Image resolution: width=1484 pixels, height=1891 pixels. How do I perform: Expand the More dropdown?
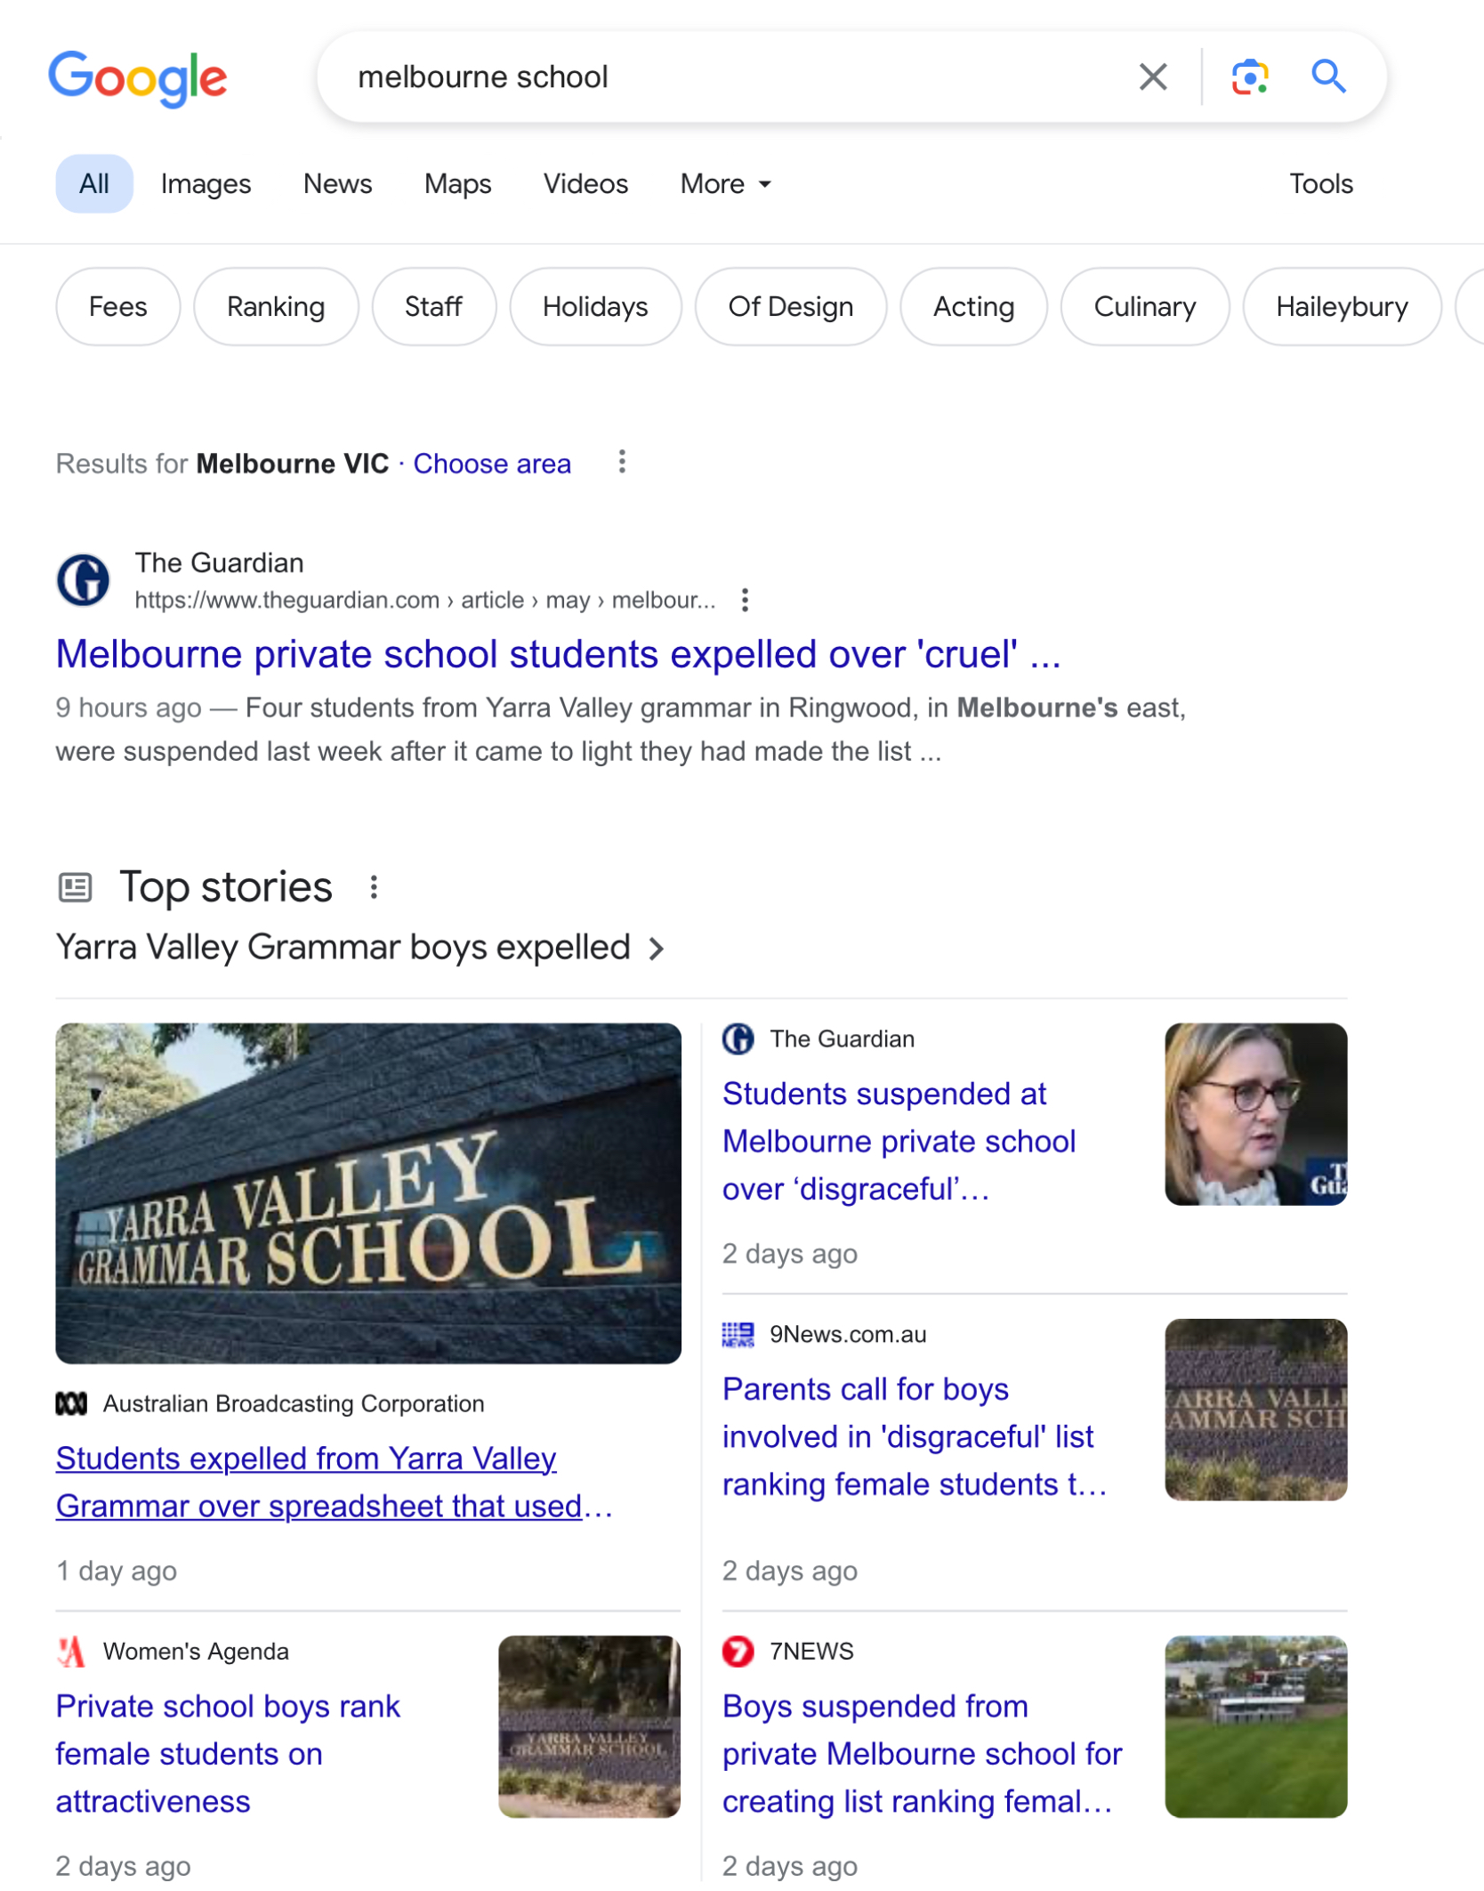point(725,184)
